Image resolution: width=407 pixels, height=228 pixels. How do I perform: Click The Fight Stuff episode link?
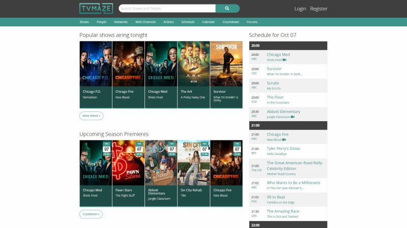[125, 196]
